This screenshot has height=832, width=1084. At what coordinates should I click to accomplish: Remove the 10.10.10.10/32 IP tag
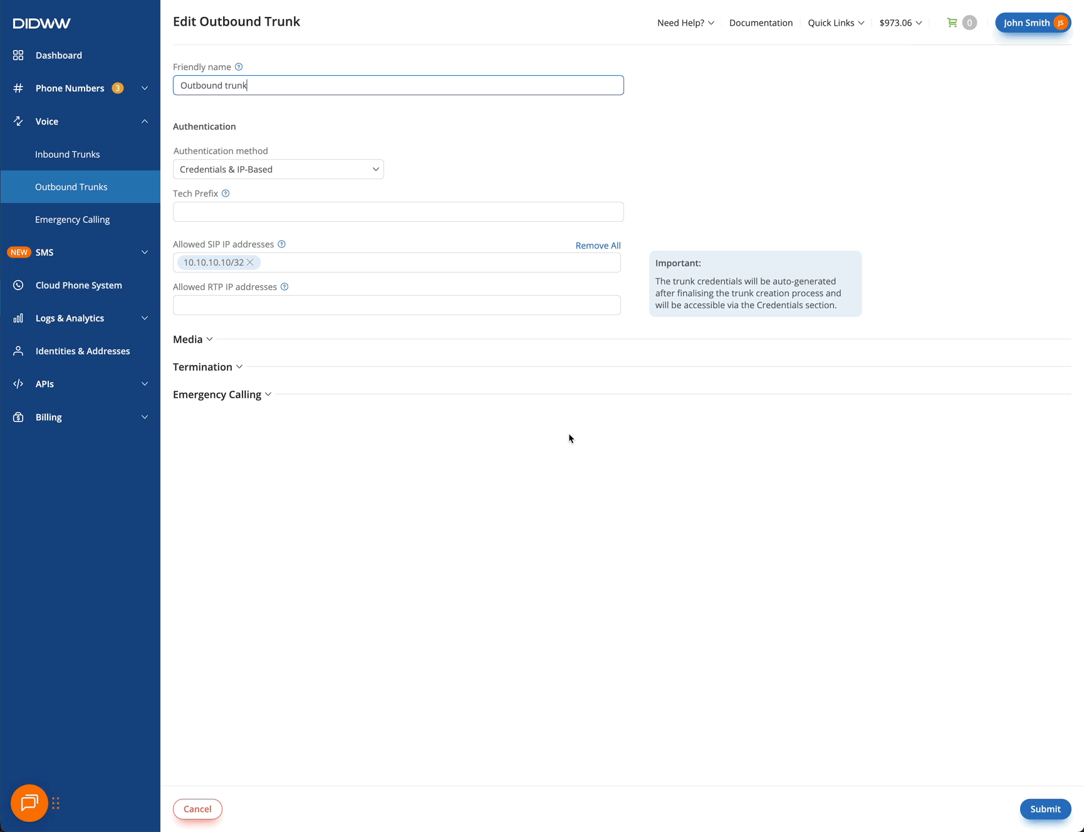tap(251, 263)
